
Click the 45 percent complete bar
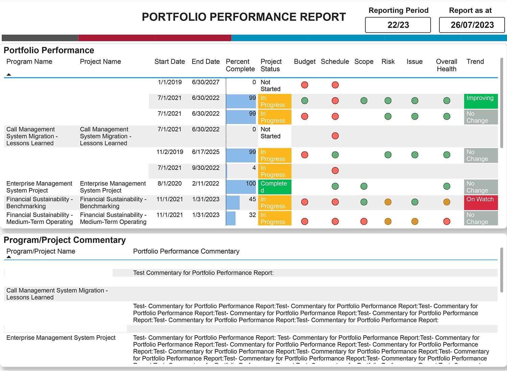point(233,203)
